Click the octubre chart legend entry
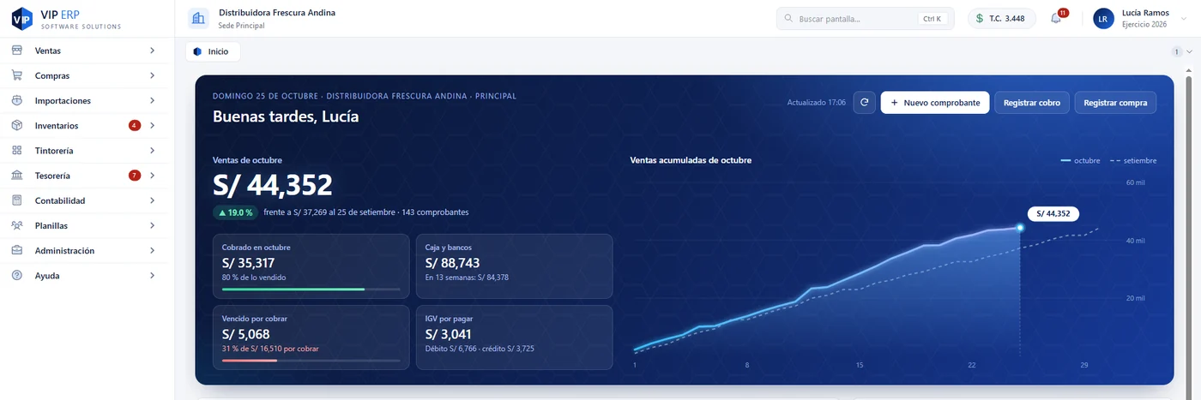Screen dimensions: 1201x400 point(1080,160)
